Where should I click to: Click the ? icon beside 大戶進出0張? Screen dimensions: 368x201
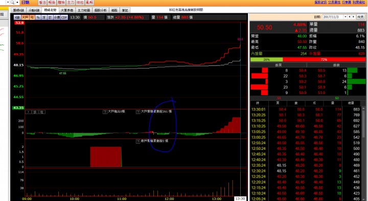point(105,112)
